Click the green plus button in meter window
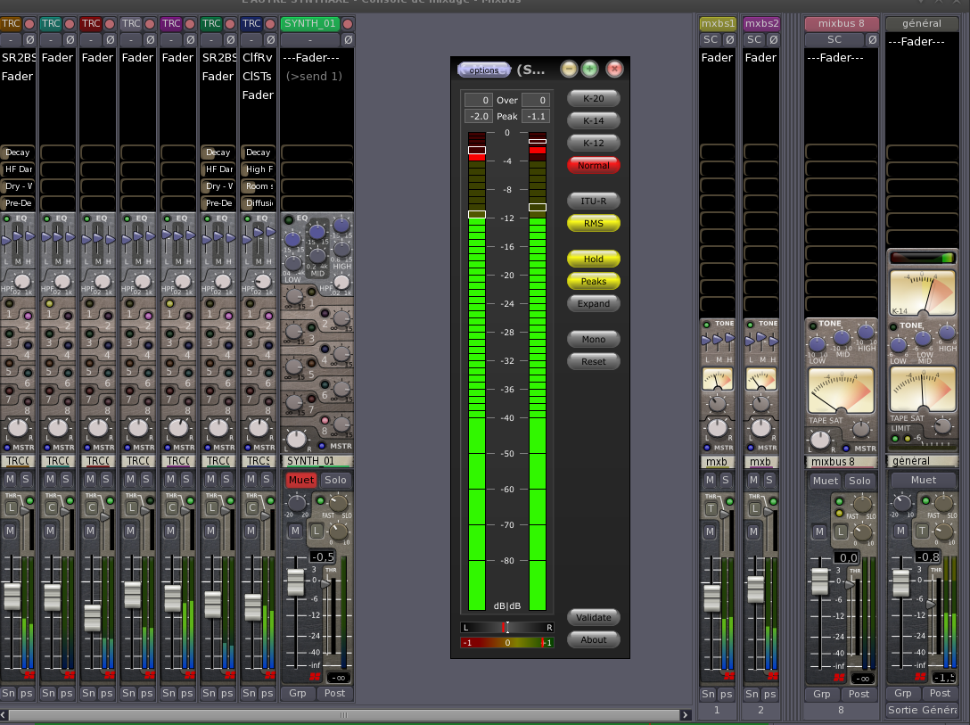Screen dimensions: 970x725 click(x=589, y=70)
